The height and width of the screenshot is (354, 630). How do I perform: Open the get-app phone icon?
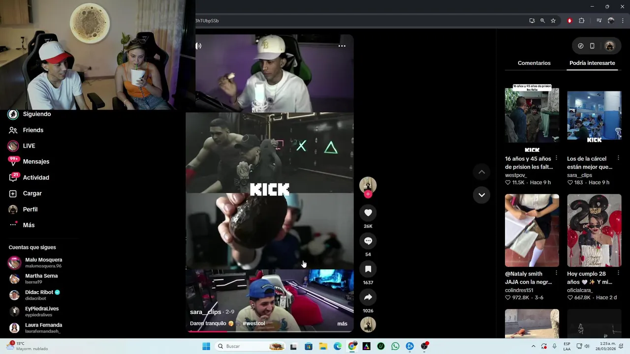click(592, 46)
